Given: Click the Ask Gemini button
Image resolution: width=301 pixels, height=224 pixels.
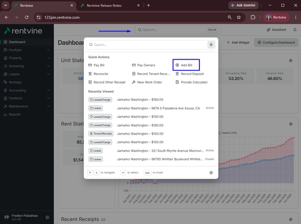Looking at the screenshot, I should [x=243, y=5].
